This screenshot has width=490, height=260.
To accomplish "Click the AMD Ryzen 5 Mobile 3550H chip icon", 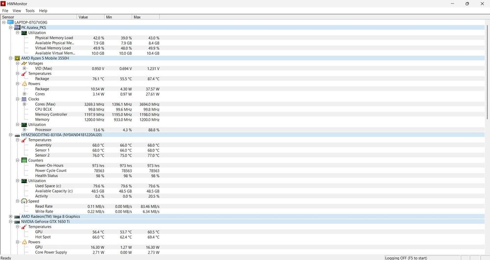I will tap(17, 58).
